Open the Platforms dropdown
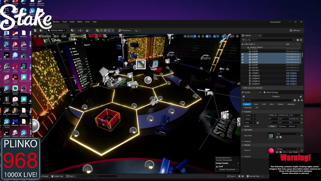The height and width of the screenshot is (181, 321). (x=125, y=30)
